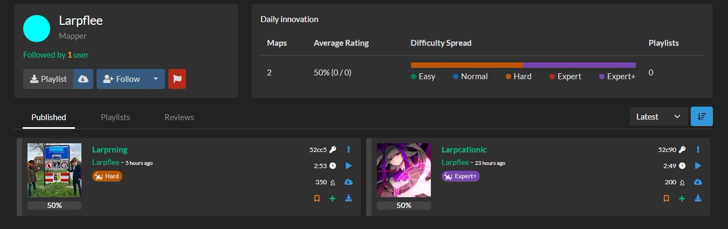Add Larpcationic to playlist with plus icon
The height and width of the screenshot is (229, 728).
682,198
